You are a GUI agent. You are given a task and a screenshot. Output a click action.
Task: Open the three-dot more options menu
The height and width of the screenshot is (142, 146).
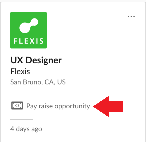tap(131, 17)
